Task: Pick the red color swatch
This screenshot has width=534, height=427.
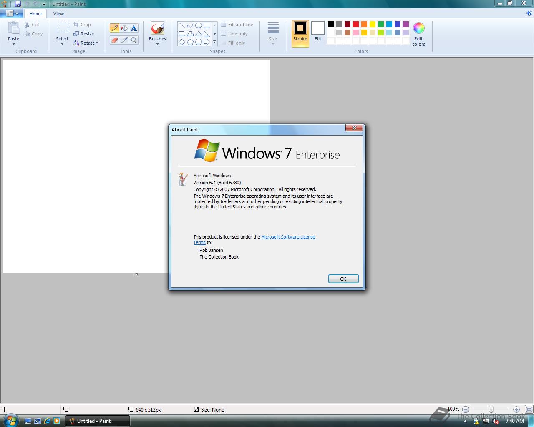Action: pyautogui.click(x=356, y=24)
